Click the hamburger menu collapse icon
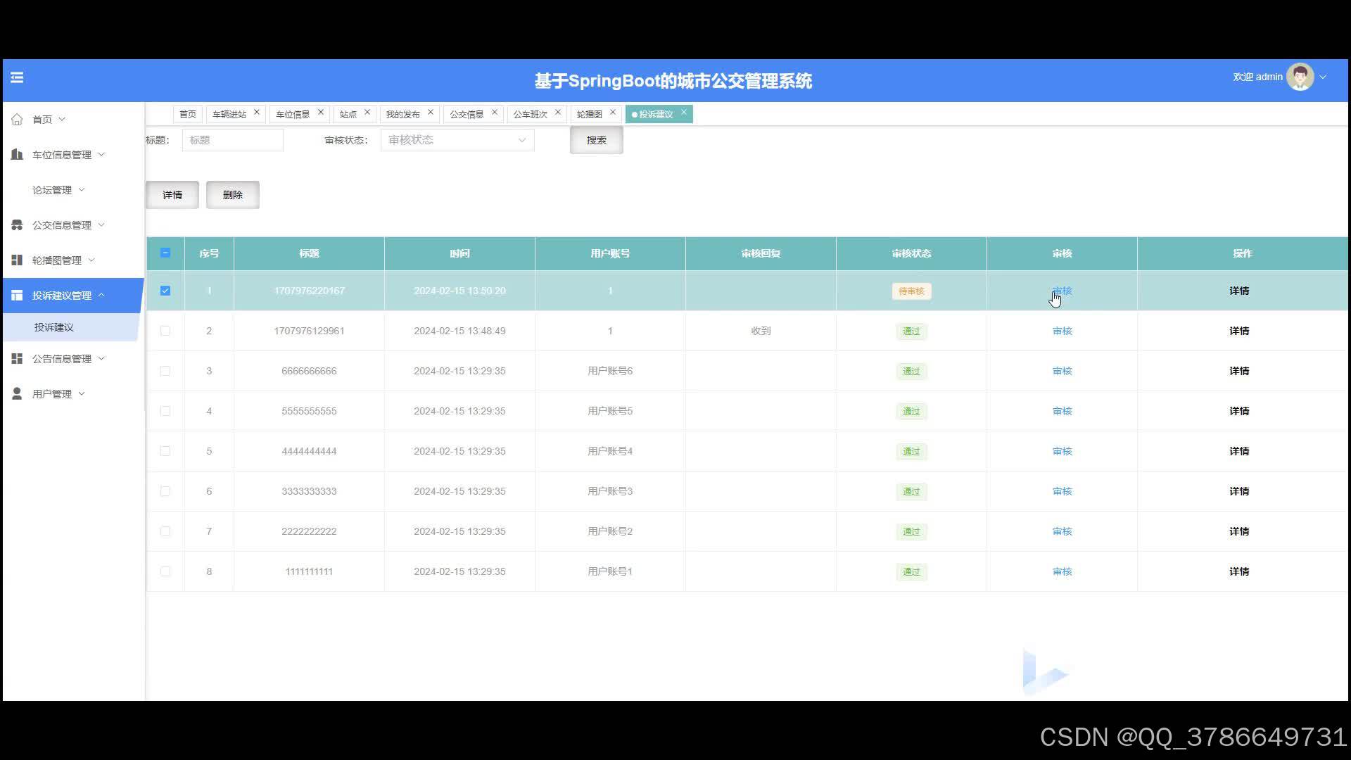The height and width of the screenshot is (760, 1351). click(x=17, y=77)
